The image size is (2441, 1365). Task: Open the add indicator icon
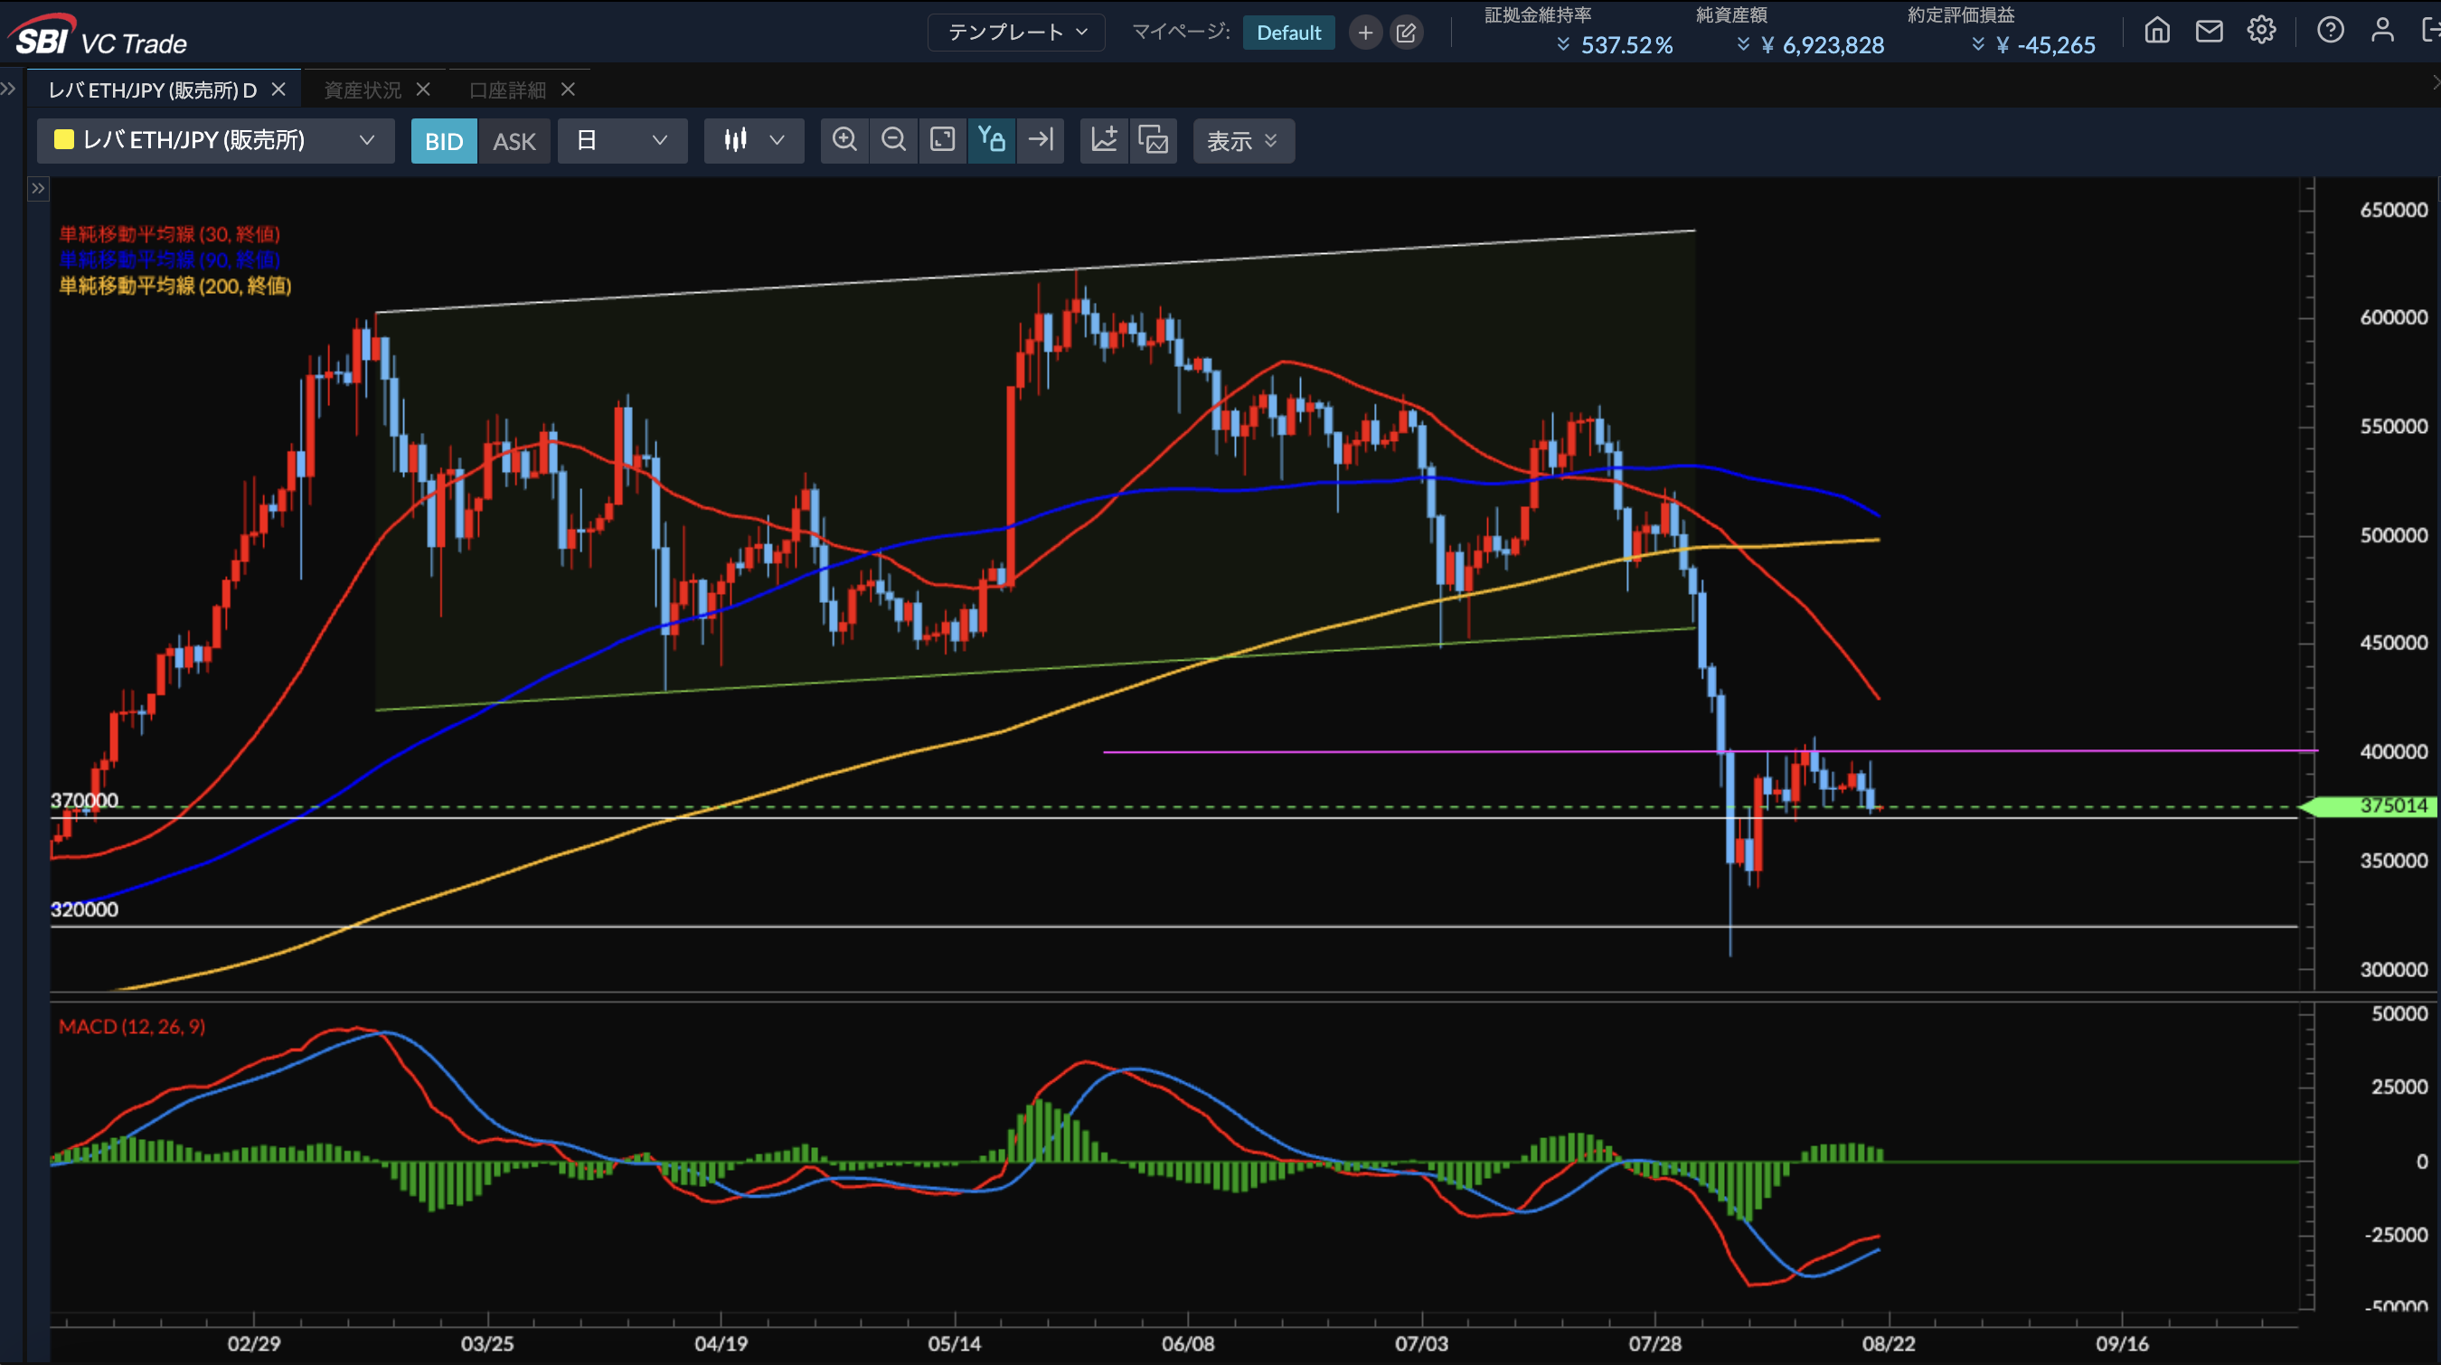tap(1104, 140)
